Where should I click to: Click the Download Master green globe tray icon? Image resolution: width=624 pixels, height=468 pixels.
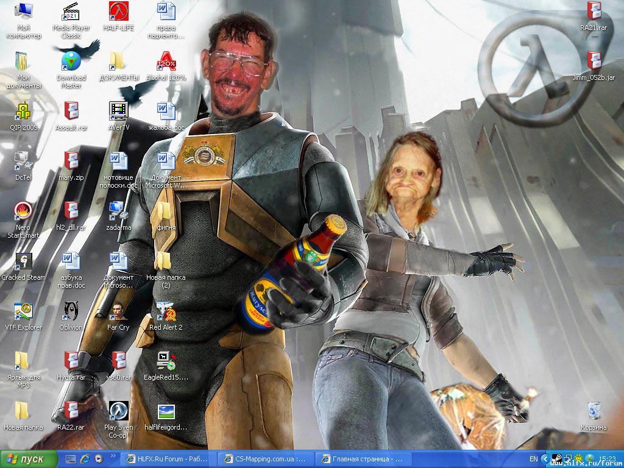coord(590,459)
